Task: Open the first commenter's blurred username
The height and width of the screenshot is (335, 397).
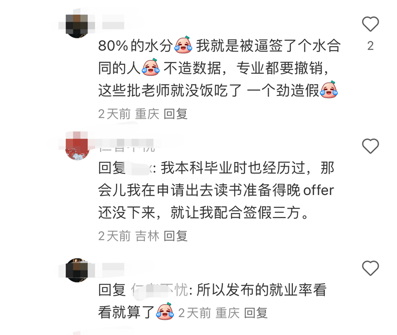Action: [113, 25]
